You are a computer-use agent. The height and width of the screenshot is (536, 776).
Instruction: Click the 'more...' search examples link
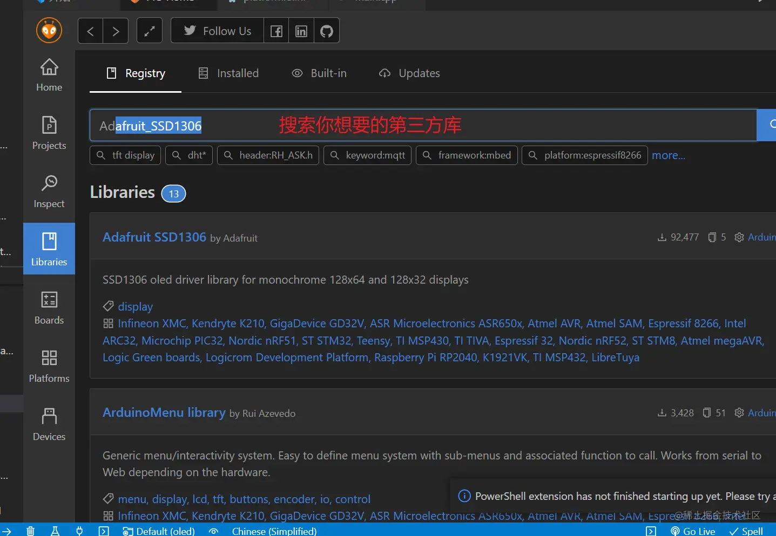coord(669,155)
